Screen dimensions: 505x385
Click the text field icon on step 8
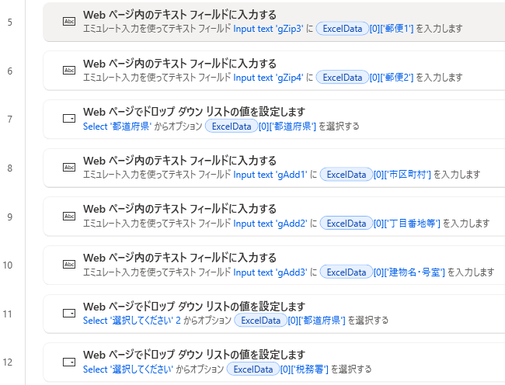69,168
